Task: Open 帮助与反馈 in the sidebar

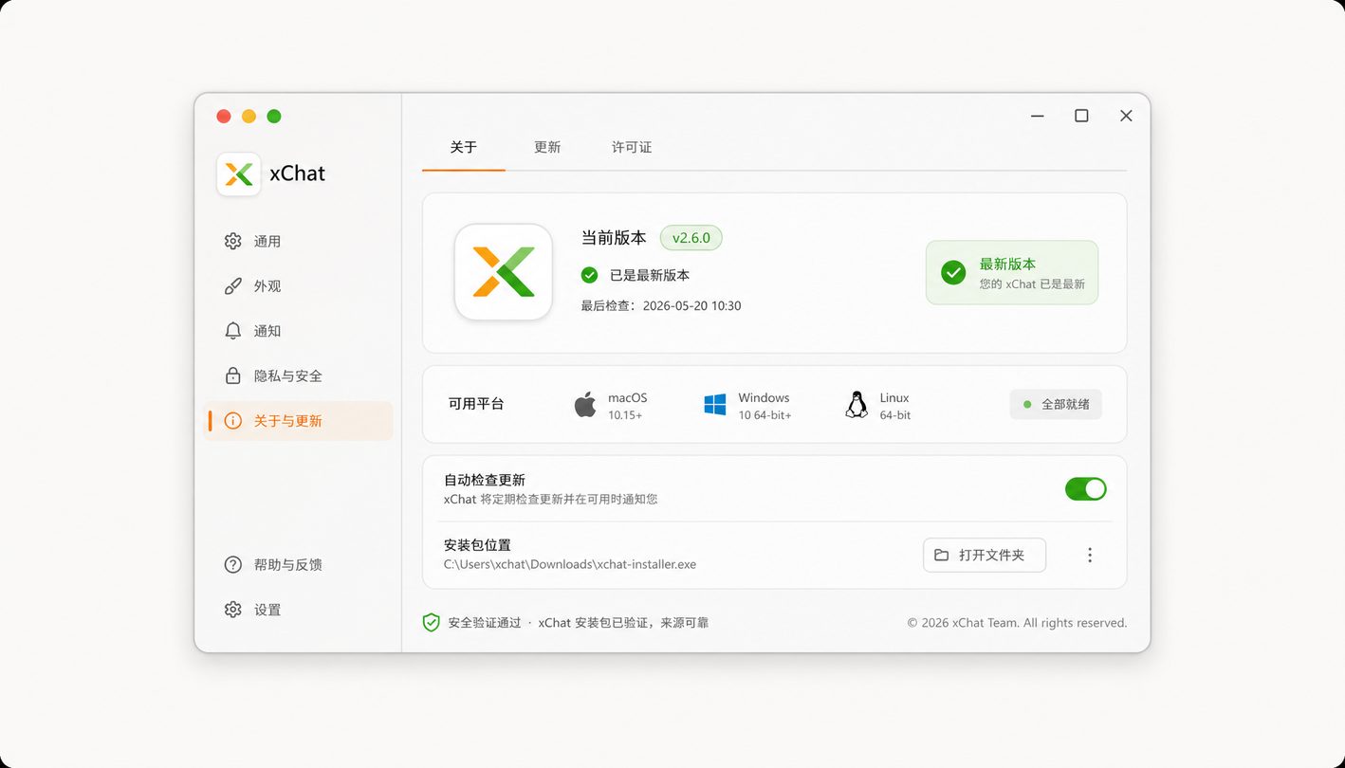Action: click(x=299, y=564)
